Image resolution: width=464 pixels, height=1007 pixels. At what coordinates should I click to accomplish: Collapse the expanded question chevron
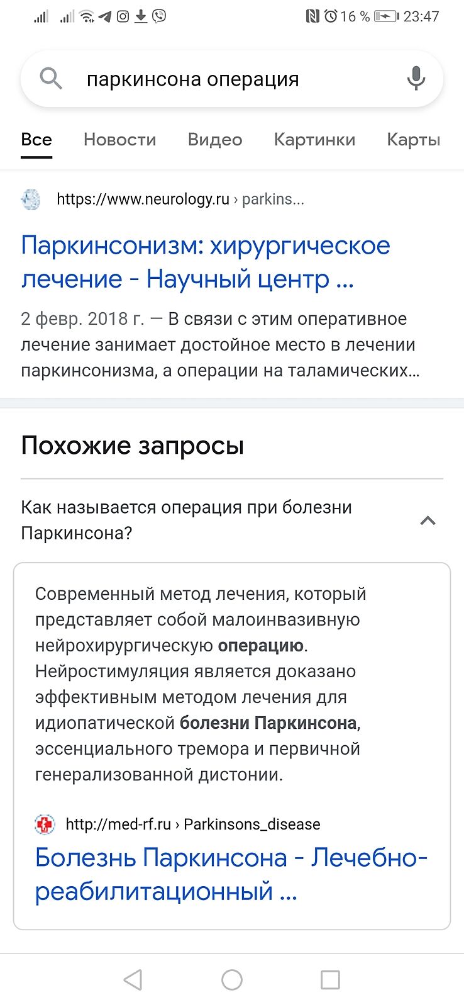click(428, 520)
